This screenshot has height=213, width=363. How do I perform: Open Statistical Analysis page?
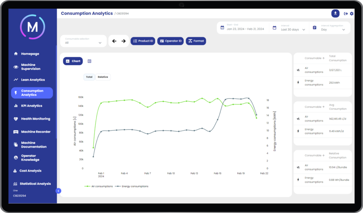coord(35,184)
